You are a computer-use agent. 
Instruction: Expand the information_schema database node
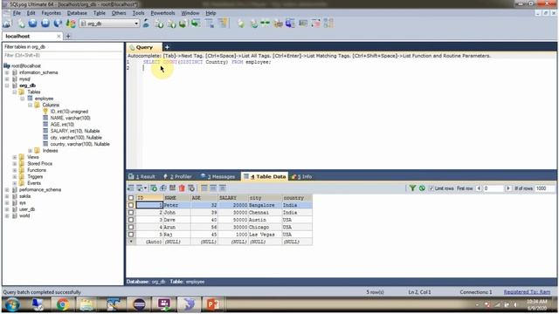(7, 72)
